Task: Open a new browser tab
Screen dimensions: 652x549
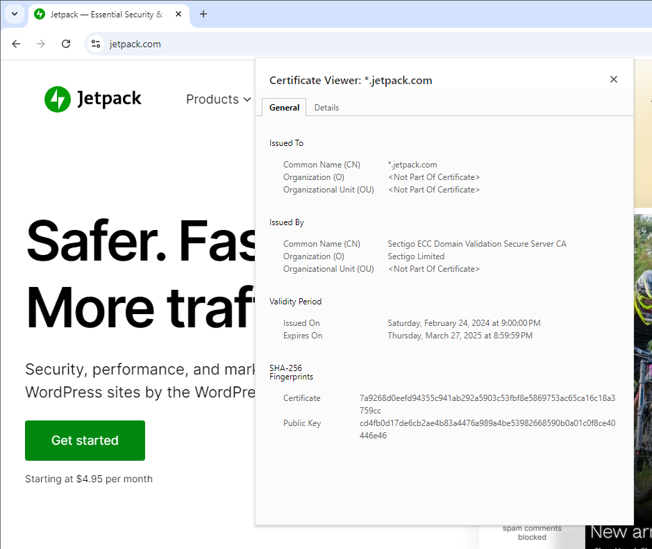Action: coord(203,14)
